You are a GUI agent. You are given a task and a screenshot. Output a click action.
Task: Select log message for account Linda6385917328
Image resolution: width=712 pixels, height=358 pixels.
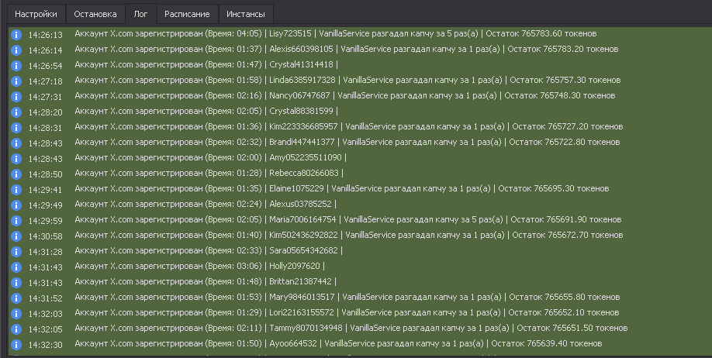click(x=347, y=80)
